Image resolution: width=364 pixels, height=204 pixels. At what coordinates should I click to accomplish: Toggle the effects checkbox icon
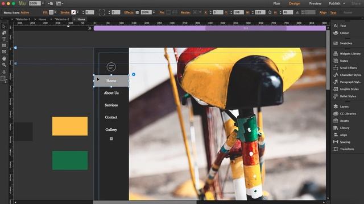(137, 12)
